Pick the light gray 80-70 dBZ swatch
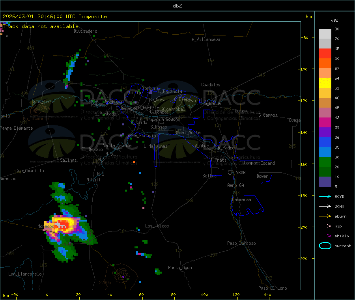 click(325, 34)
